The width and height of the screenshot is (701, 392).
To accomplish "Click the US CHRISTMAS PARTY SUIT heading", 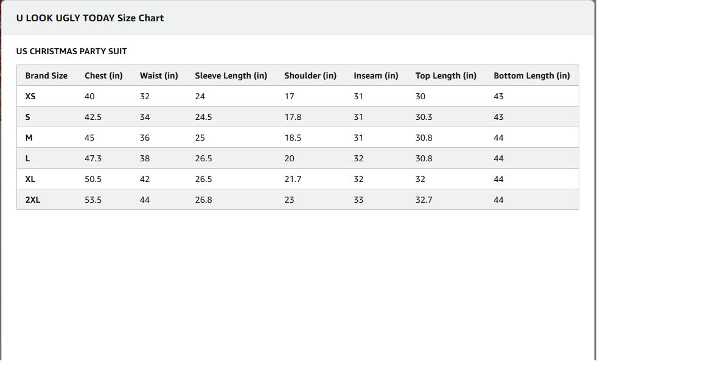I will tap(72, 52).
